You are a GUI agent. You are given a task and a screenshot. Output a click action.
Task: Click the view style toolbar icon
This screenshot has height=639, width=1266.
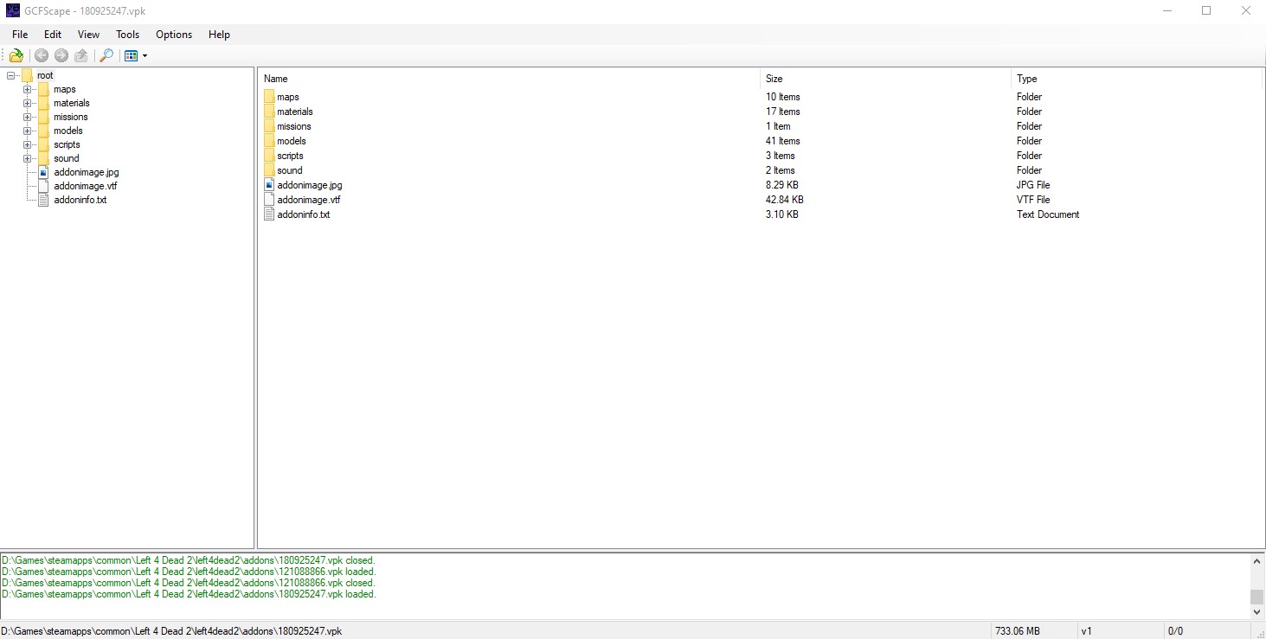132,56
